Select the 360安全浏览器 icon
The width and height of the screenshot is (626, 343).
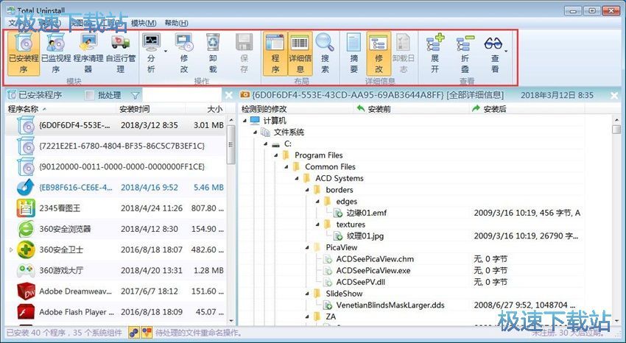(x=26, y=229)
